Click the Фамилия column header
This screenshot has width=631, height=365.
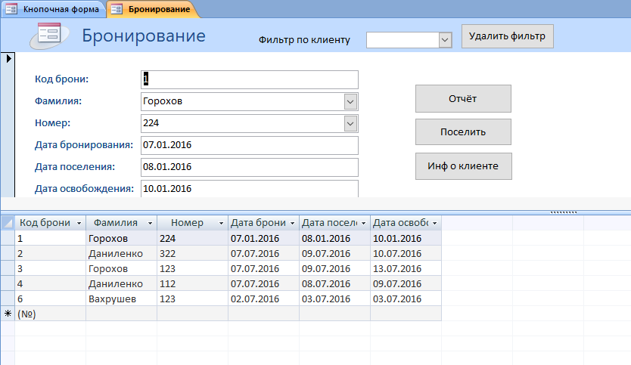click(122, 223)
